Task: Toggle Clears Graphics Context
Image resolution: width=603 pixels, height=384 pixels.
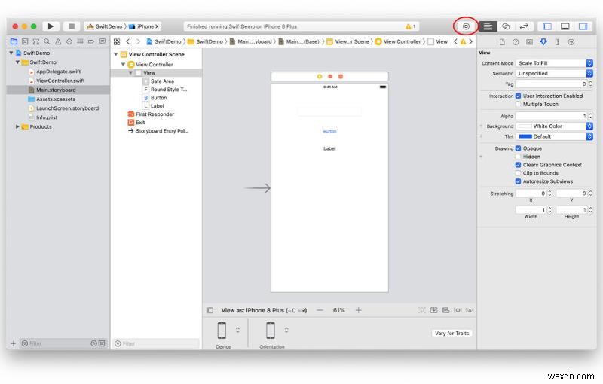Action: pos(518,165)
